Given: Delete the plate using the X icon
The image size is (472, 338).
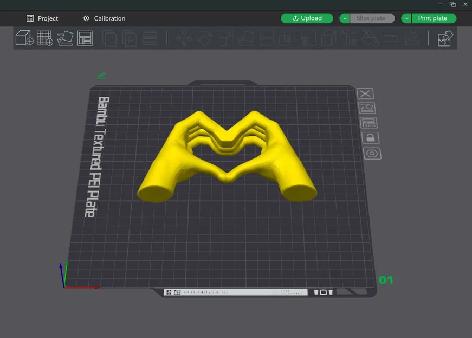Looking at the screenshot, I should (x=365, y=94).
